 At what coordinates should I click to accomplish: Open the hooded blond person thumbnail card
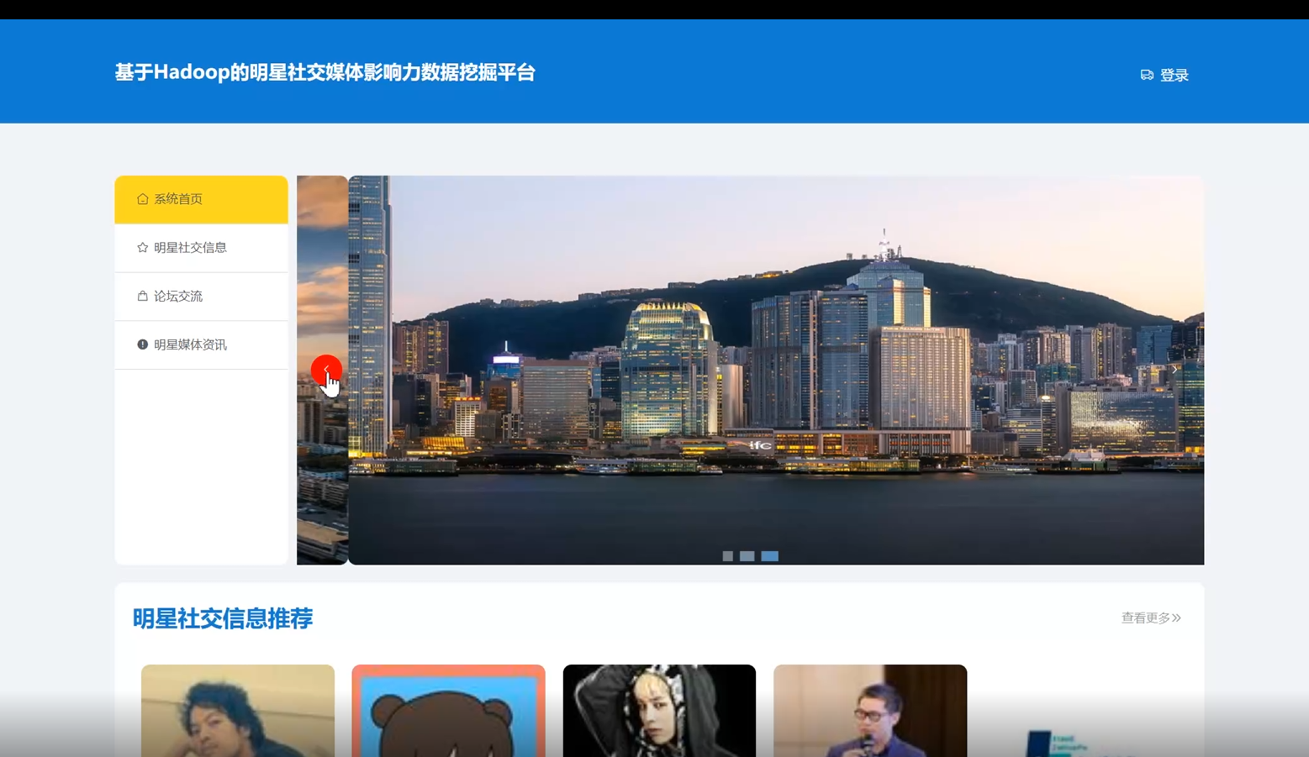pyautogui.click(x=659, y=711)
